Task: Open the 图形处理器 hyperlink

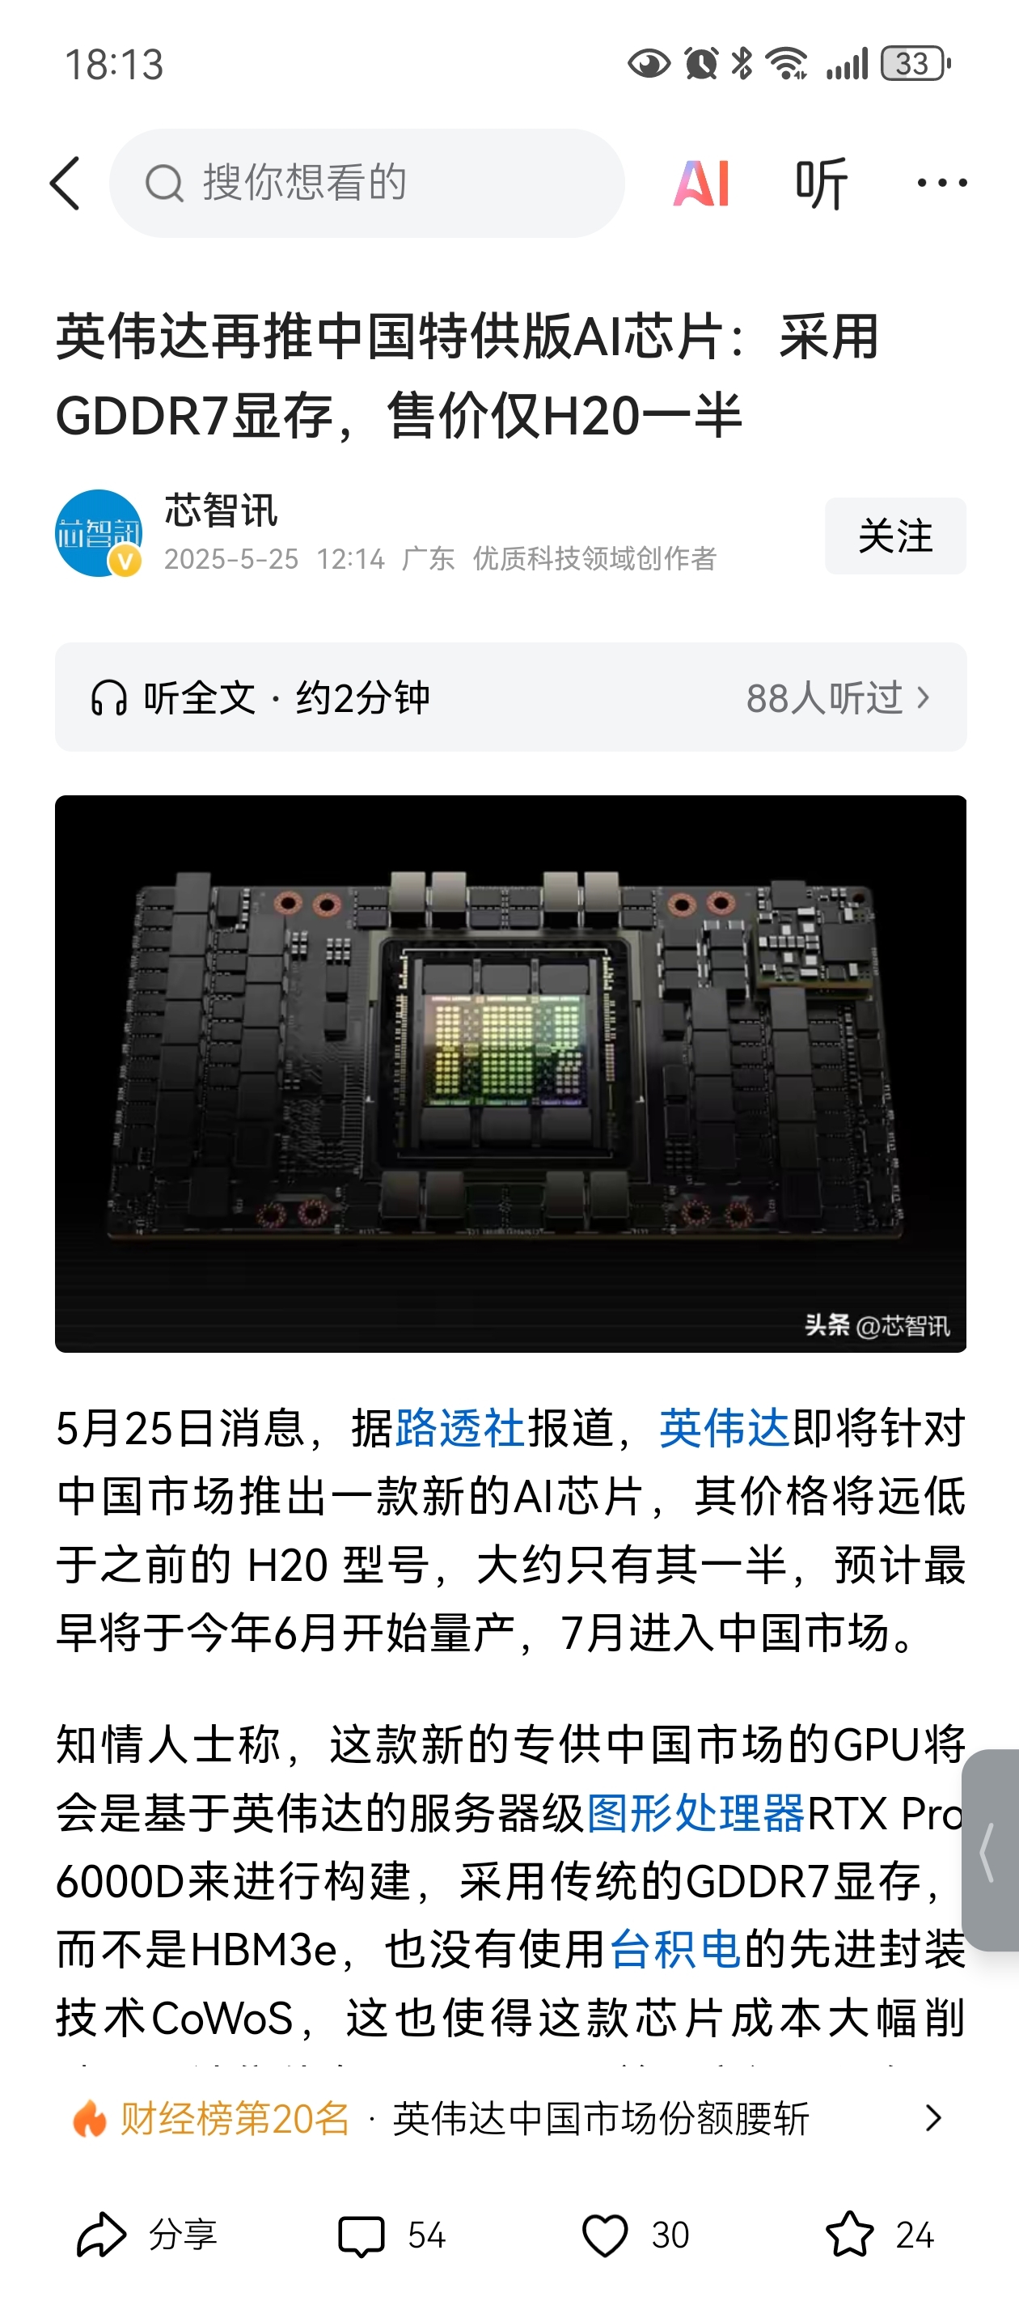Action: coord(696,1812)
